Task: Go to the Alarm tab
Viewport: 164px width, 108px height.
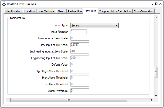Action: point(61,11)
